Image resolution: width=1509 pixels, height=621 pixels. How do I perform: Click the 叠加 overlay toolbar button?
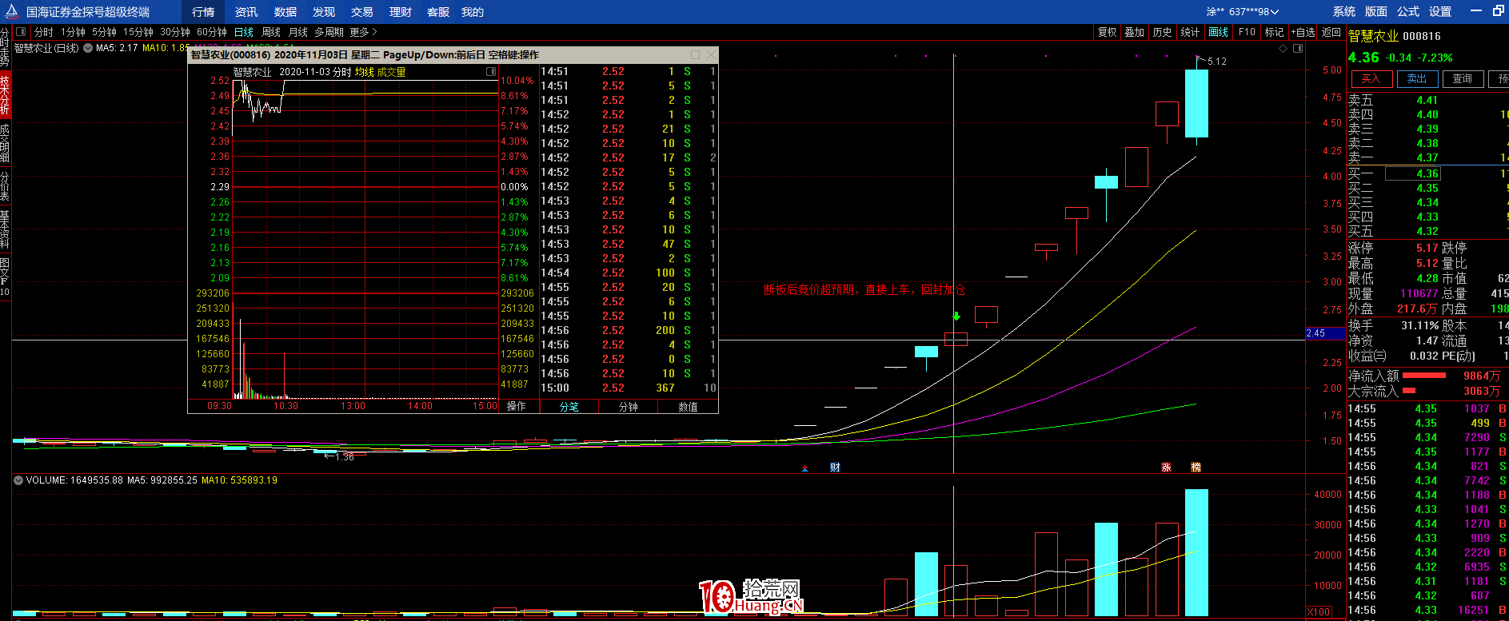(x=1135, y=32)
